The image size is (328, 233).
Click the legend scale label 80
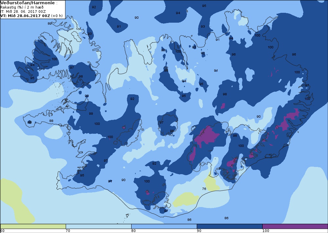click(133, 231)
